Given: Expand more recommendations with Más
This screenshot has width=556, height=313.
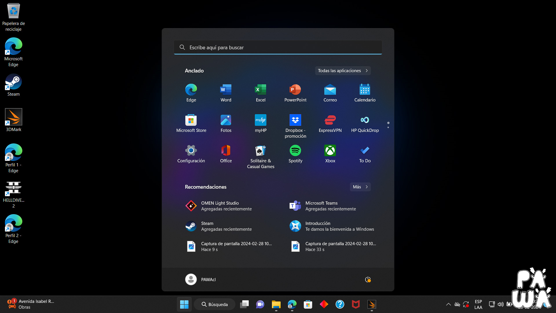Looking at the screenshot, I should pyautogui.click(x=360, y=187).
